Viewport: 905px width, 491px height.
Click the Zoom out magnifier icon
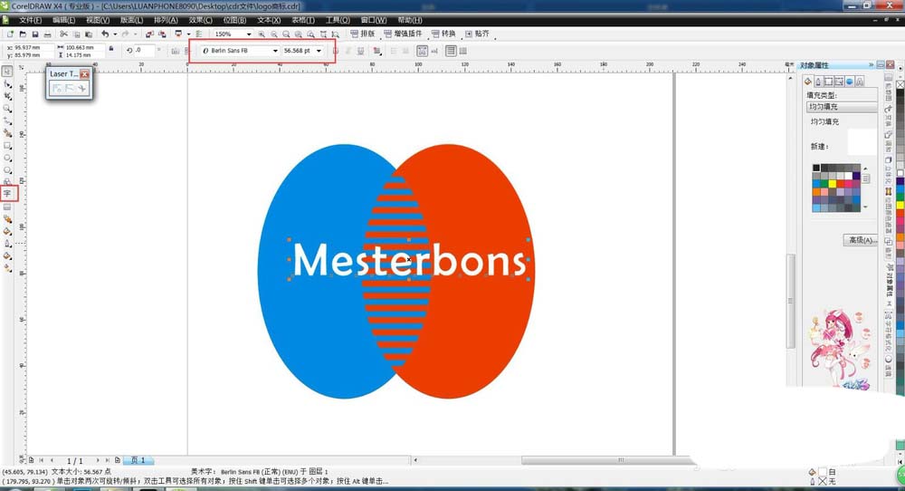click(x=274, y=34)
